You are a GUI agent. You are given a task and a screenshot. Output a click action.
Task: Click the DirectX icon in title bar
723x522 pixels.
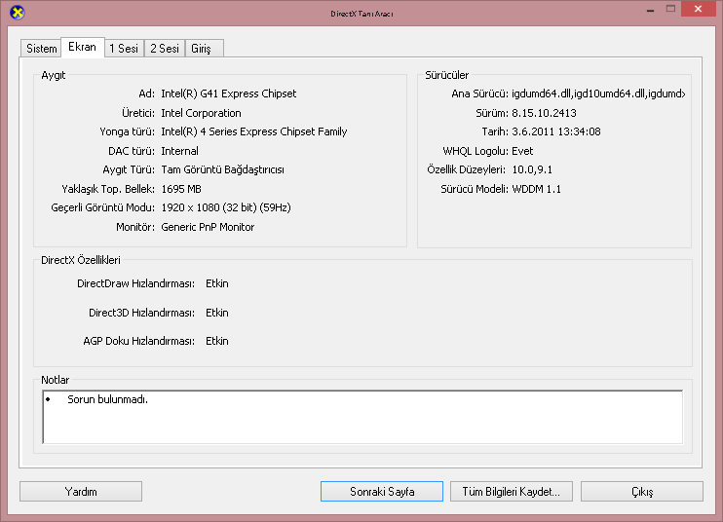pos(18,13)
